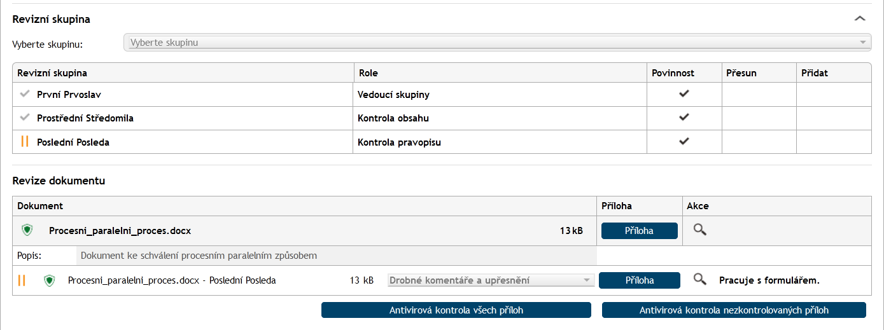Click Antivirová kontrola všech příloh button
Image resolution: width=884 pixels, height=330 pixels.
[x=456, y=310]
